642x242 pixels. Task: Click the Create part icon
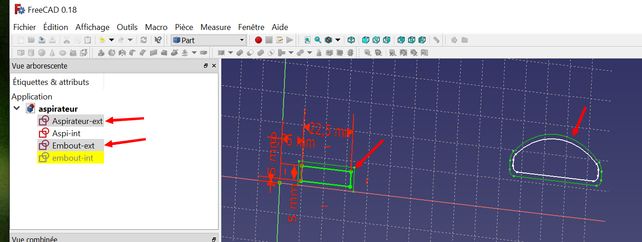pyautogui.click(x=454, y=40)
